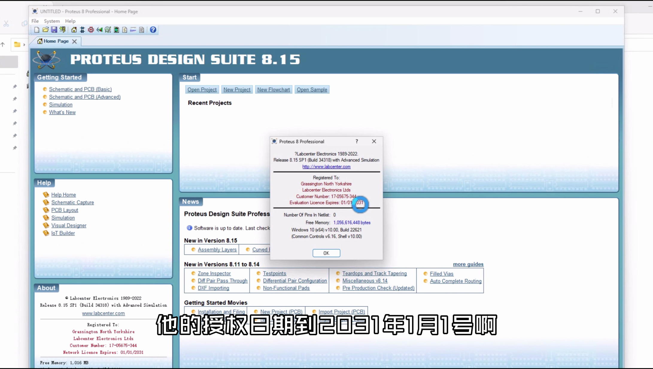
Task: Open Schematic and PCB (Basic) tutorial
Action: 80,89
